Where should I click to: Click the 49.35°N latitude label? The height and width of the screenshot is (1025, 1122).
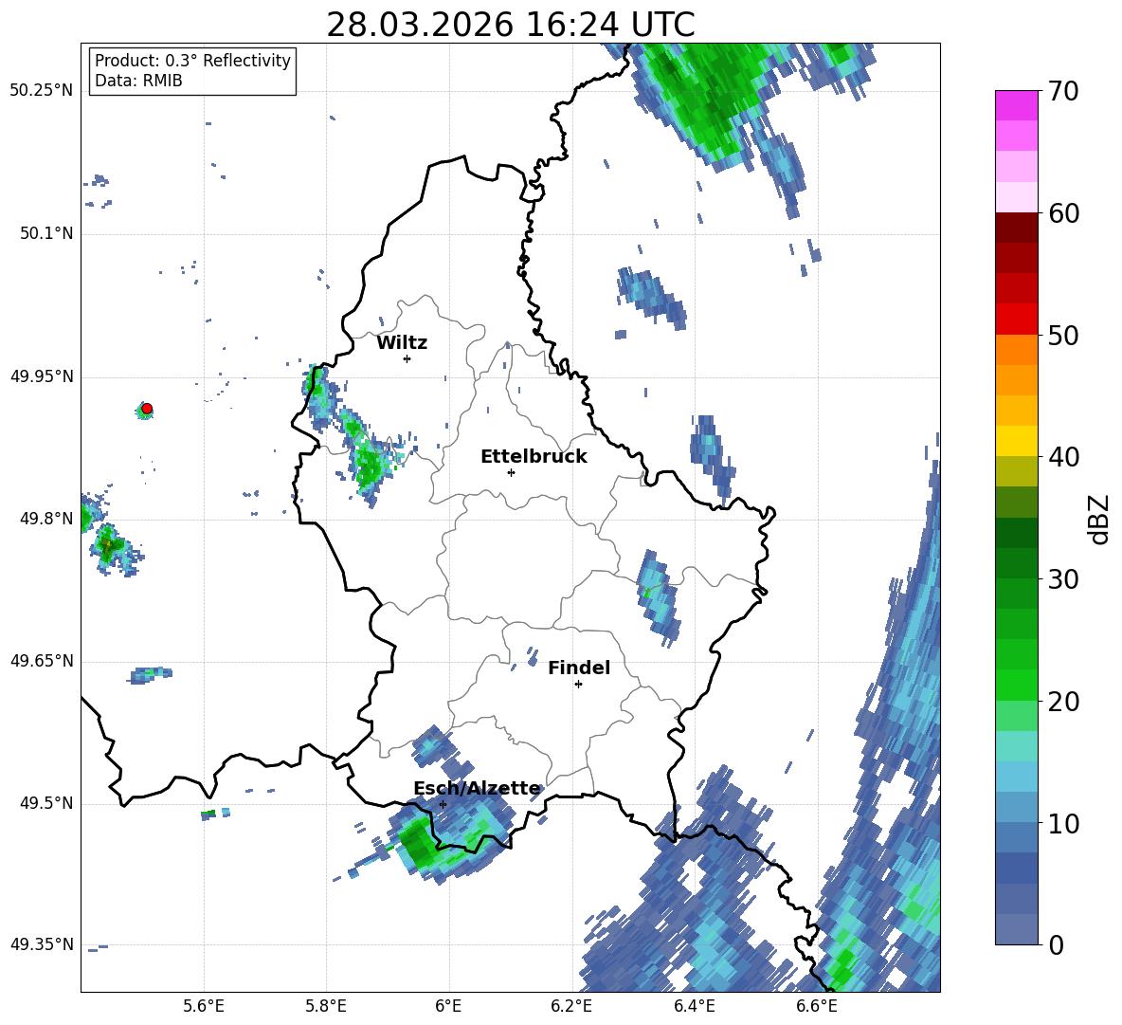coord(42,944)
